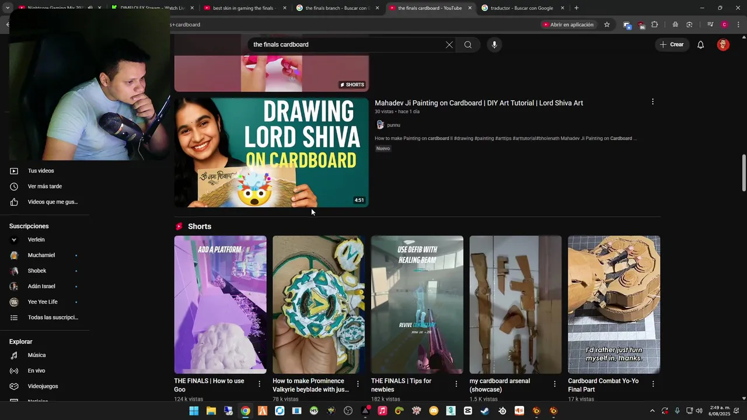Click the YouTube search magnifier button
Image resolution: width=747 pixels, height=420 pixels.
[468, 45]
